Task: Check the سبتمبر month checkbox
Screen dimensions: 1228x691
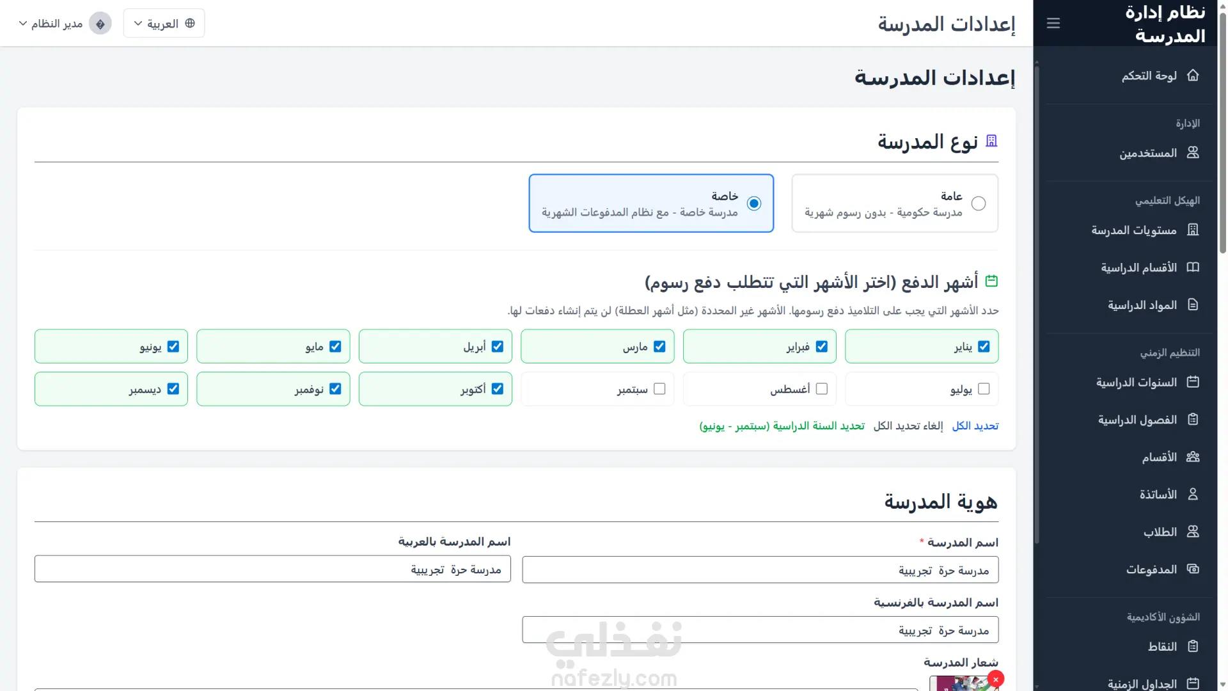Action: [659, 389]
